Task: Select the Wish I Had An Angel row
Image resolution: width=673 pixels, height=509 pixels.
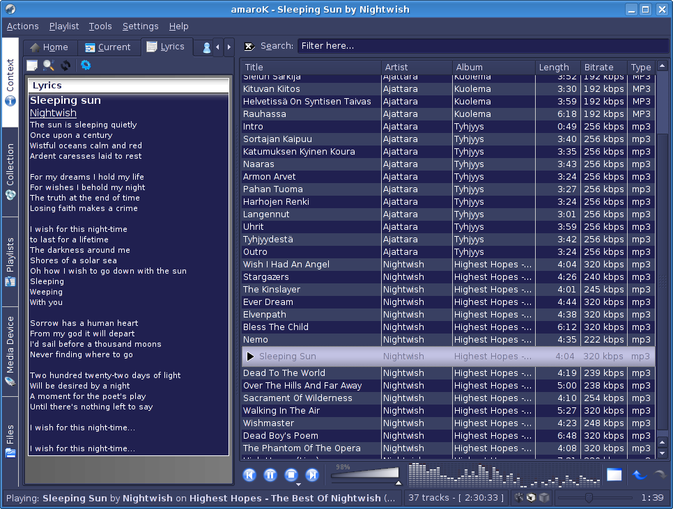Action: [448, 265]
